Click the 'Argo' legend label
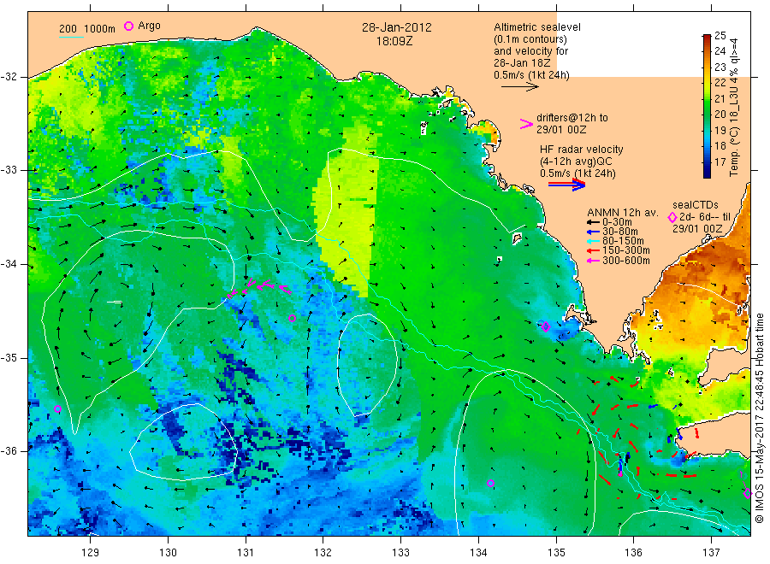The height and width of the screenshot is (564, 770). (149, 26)
